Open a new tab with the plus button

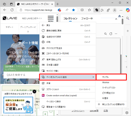pyautogui.click(x=58, y=4)
